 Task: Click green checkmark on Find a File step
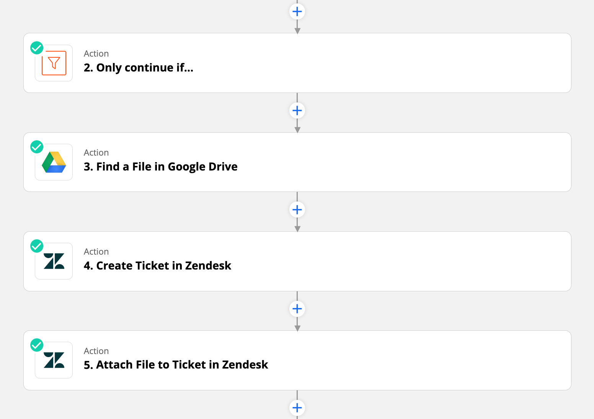(x=37, y=147)
